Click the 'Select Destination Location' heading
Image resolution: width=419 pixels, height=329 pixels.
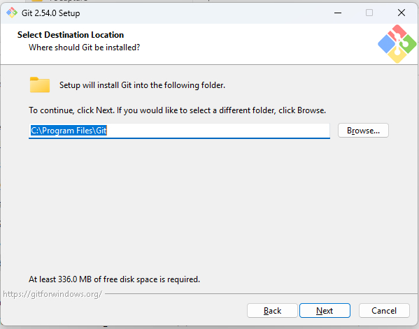point(71,35)
